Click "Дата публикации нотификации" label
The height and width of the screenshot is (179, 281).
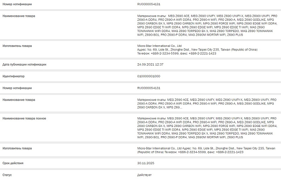[24, 64]
